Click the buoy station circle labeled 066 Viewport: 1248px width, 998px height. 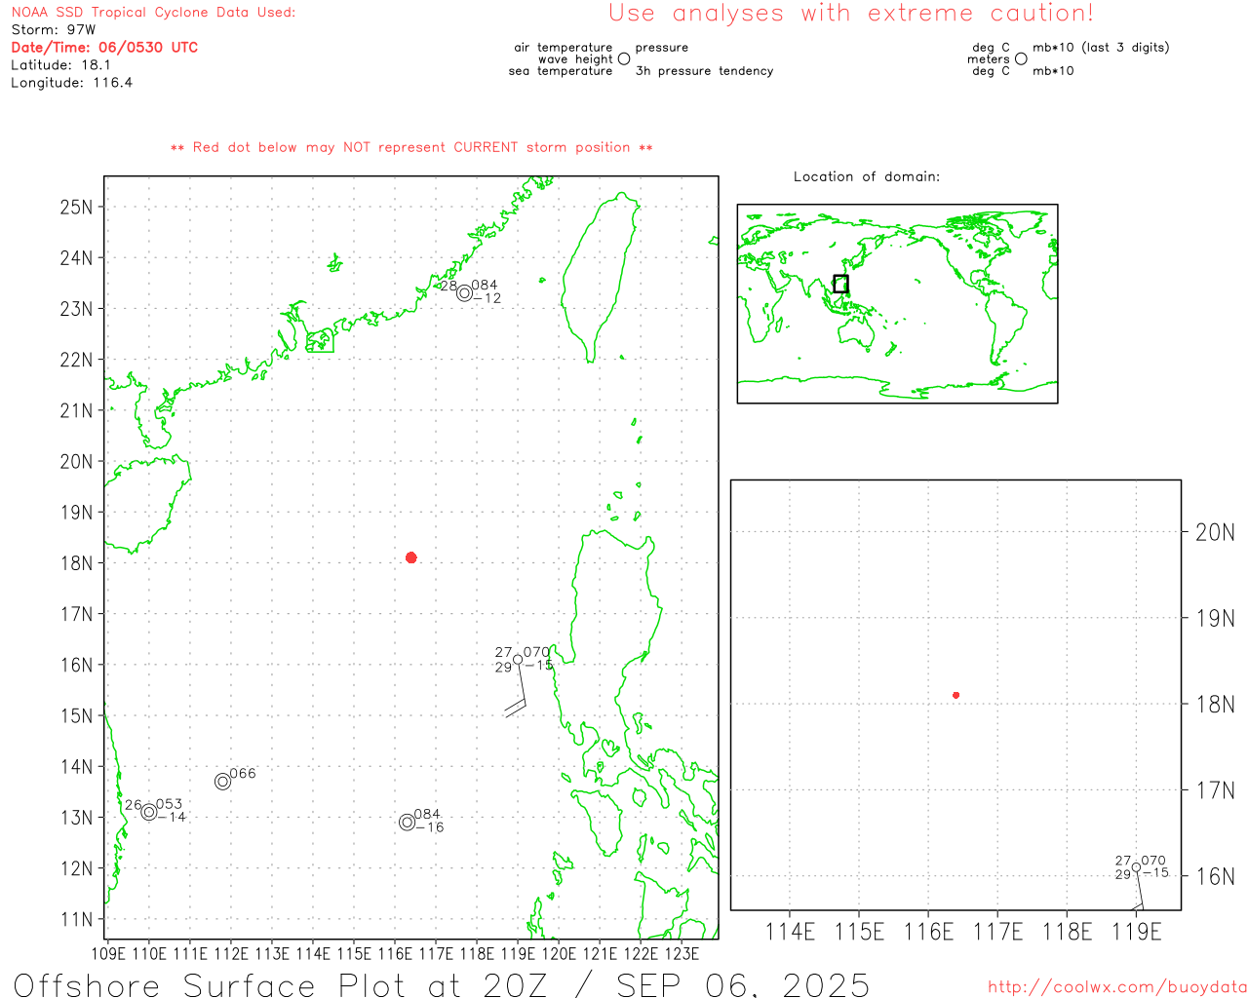coord(222,781)
